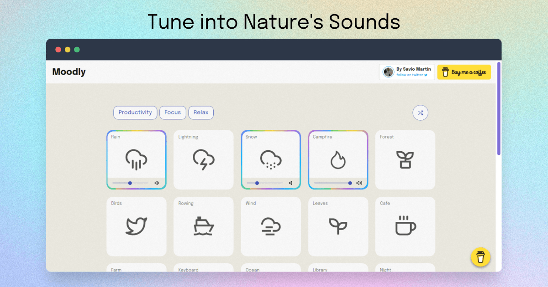Image resolution: width=548 pixels, height=287 pixels.
Task: Play the Rowing boat sound
Action: tap(203, 226)
